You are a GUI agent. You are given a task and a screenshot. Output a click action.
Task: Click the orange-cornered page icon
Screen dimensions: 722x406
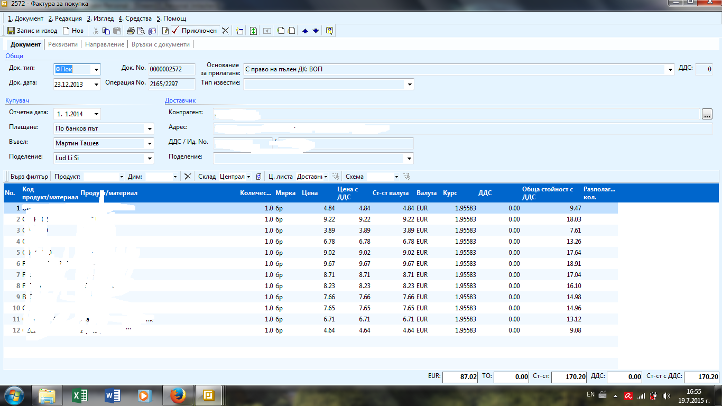click(x=291, y=31)
